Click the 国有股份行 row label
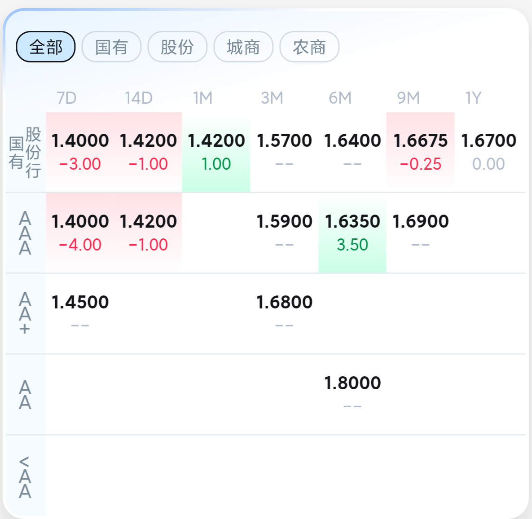 (x=25, y=152)
